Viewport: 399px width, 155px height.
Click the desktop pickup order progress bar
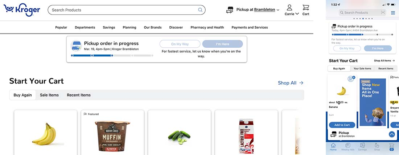[x=112, y=56]
